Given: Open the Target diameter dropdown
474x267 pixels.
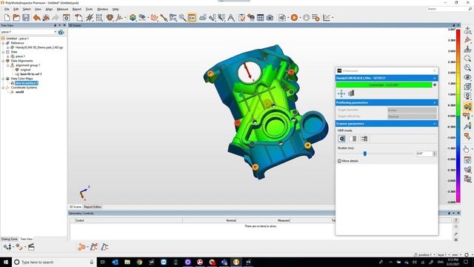Looking at the screenshot, I should [x=412, y=110].
